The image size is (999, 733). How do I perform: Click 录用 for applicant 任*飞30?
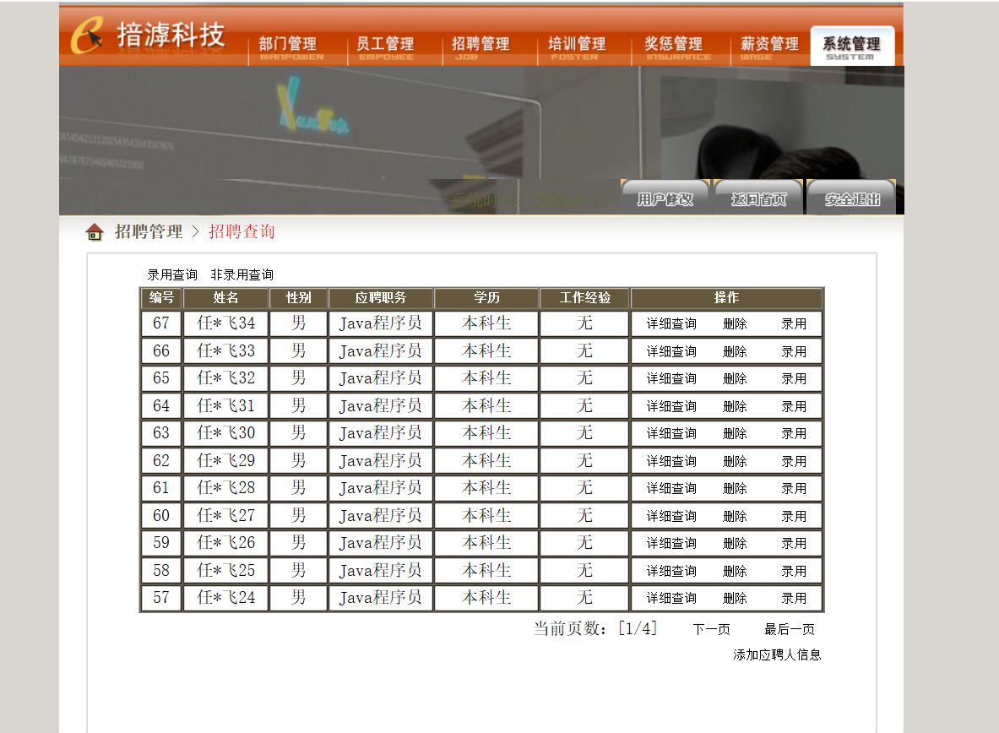point(794,434)
